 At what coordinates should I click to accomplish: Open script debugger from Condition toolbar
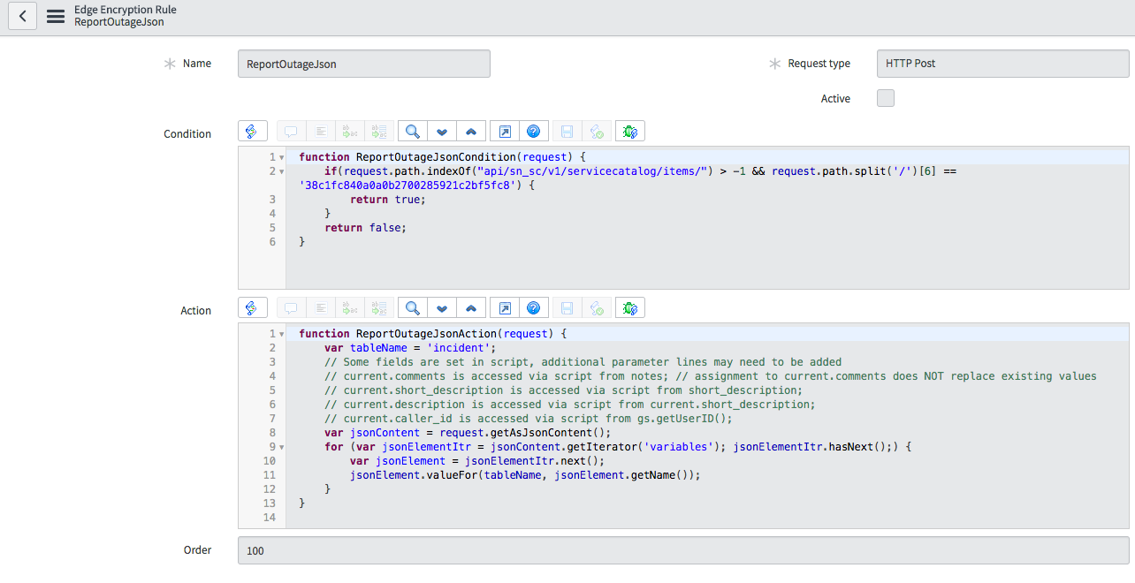[x=630, y=132]
